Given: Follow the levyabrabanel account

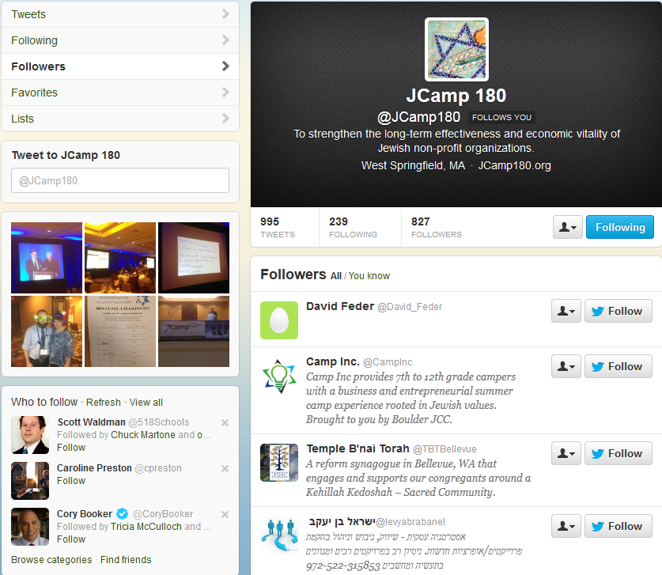Looking at the screenshot, I should click(x=618, y=526).
